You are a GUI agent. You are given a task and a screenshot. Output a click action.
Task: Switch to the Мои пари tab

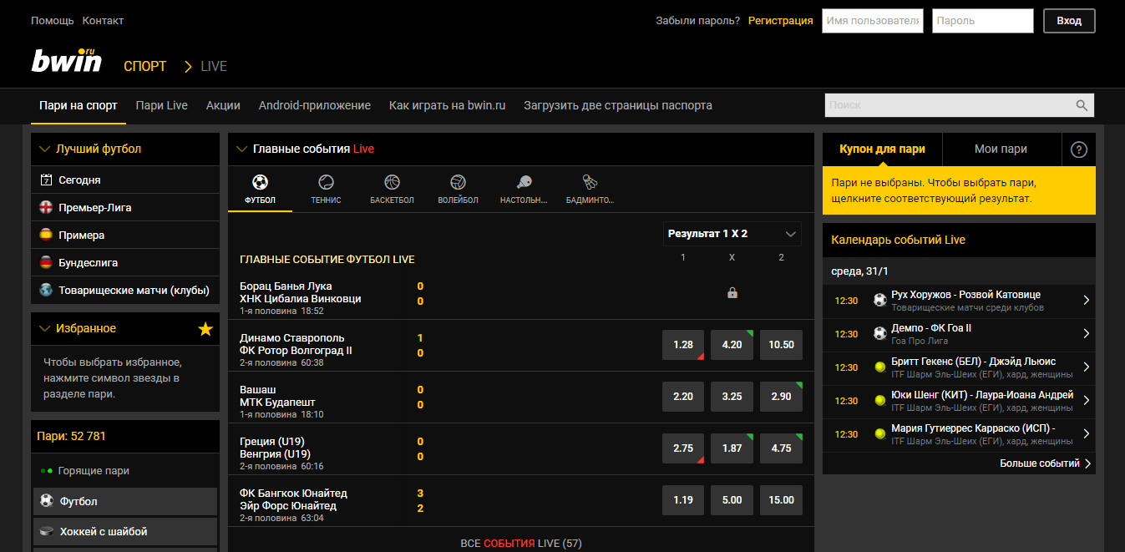pyautogui.click(x=1001, y=149)
